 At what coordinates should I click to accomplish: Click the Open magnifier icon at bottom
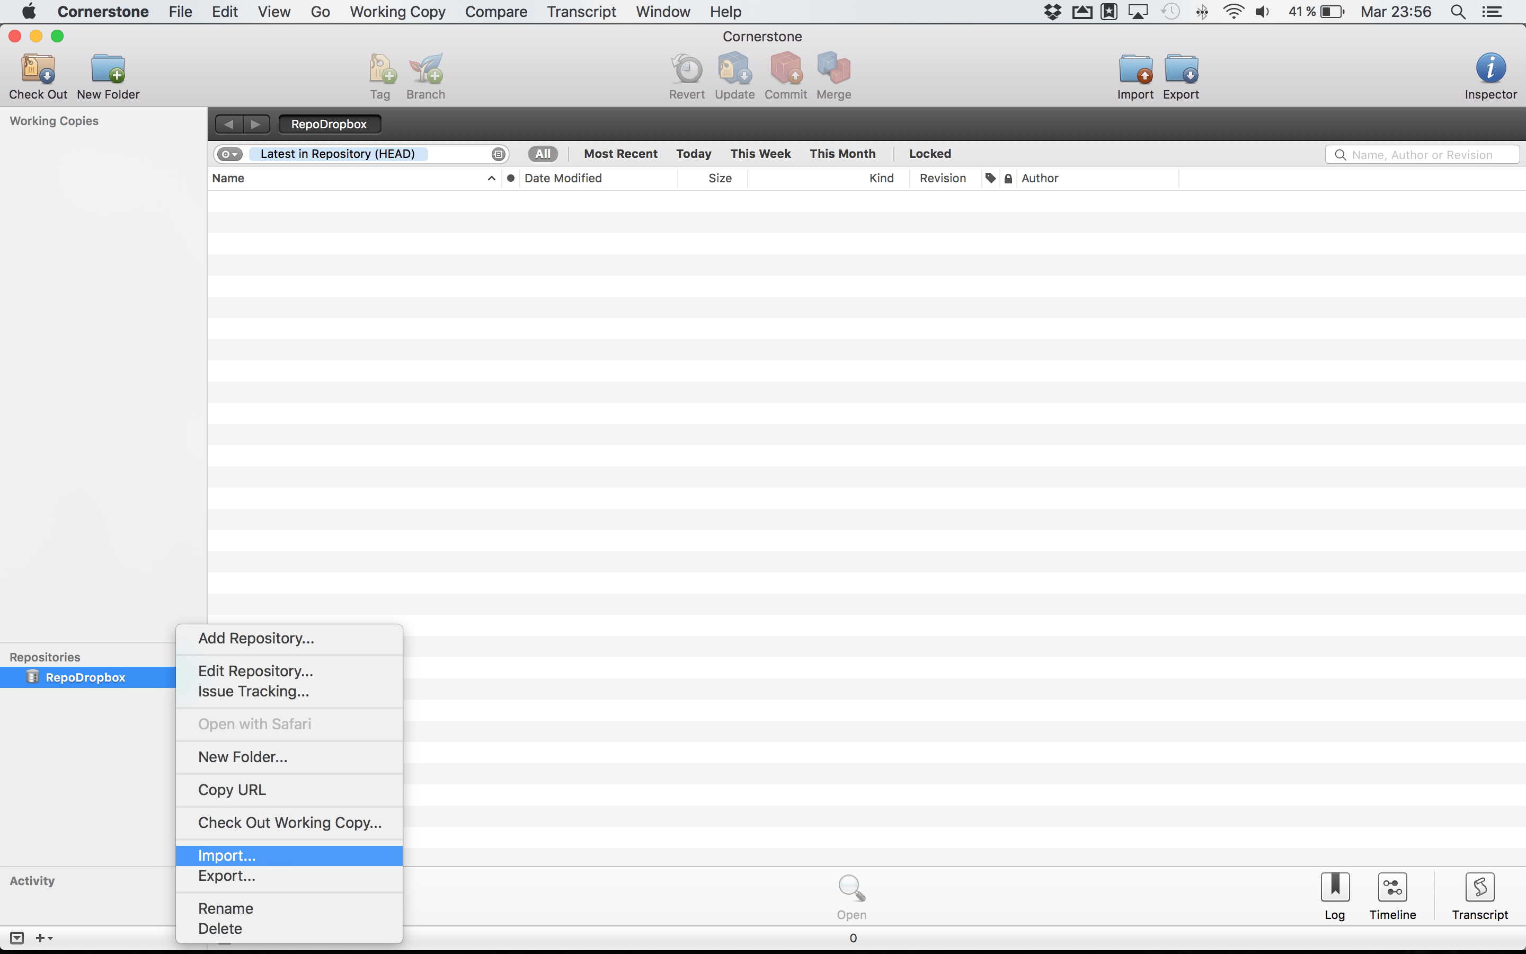pos(851,888)
